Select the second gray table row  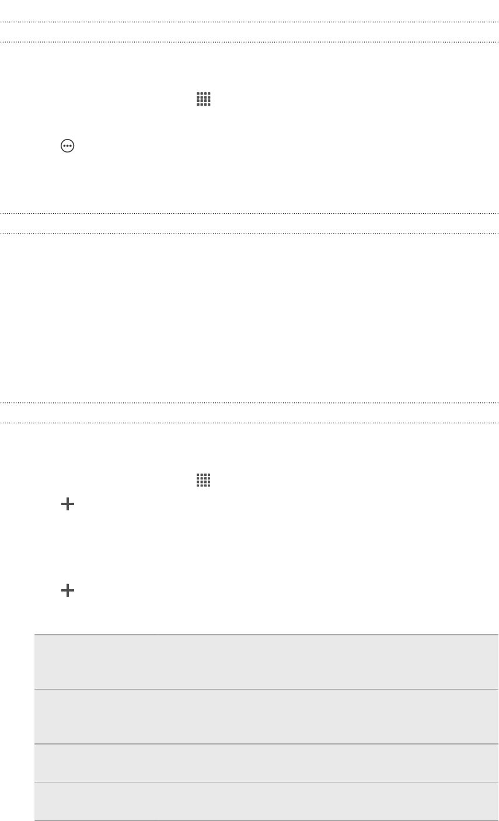pos(266,716)
